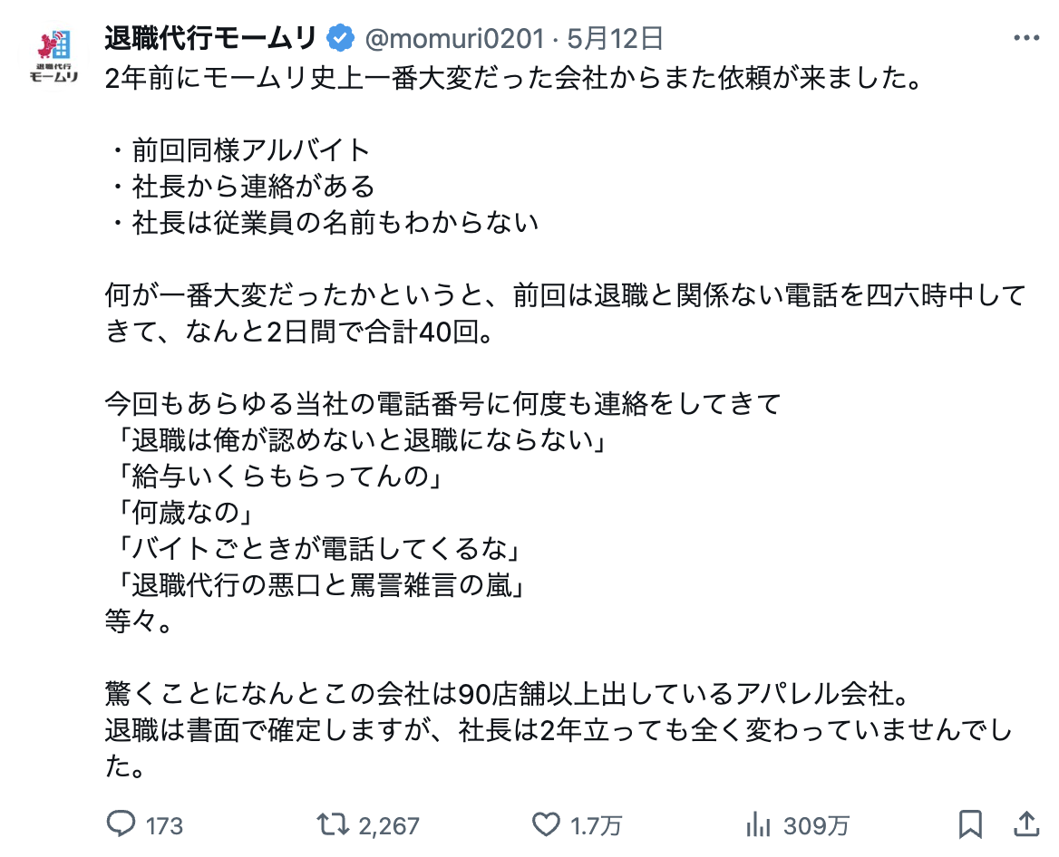Open the three-dot more options menu
The image size is (1059, 857).
coord(1025,39)
